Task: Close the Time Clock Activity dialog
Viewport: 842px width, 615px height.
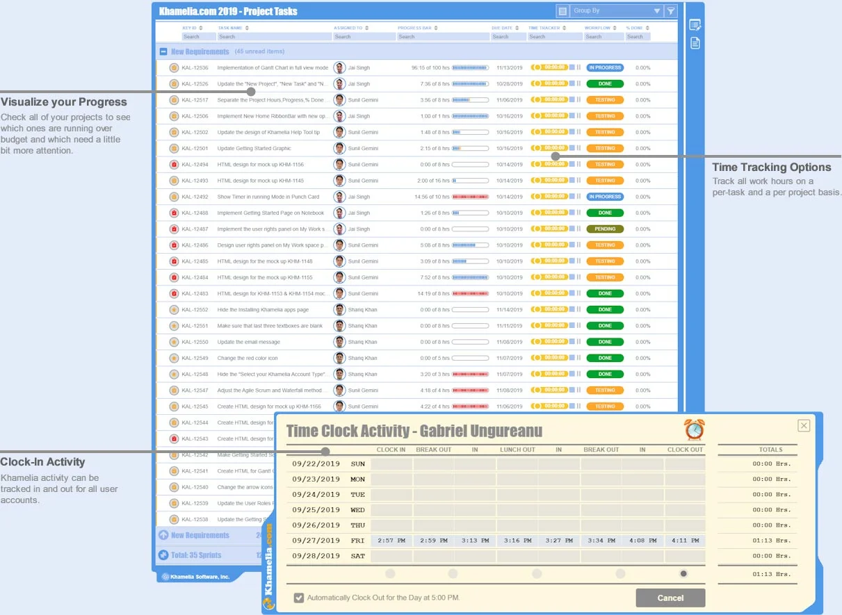Action: [x=804, y=426]
